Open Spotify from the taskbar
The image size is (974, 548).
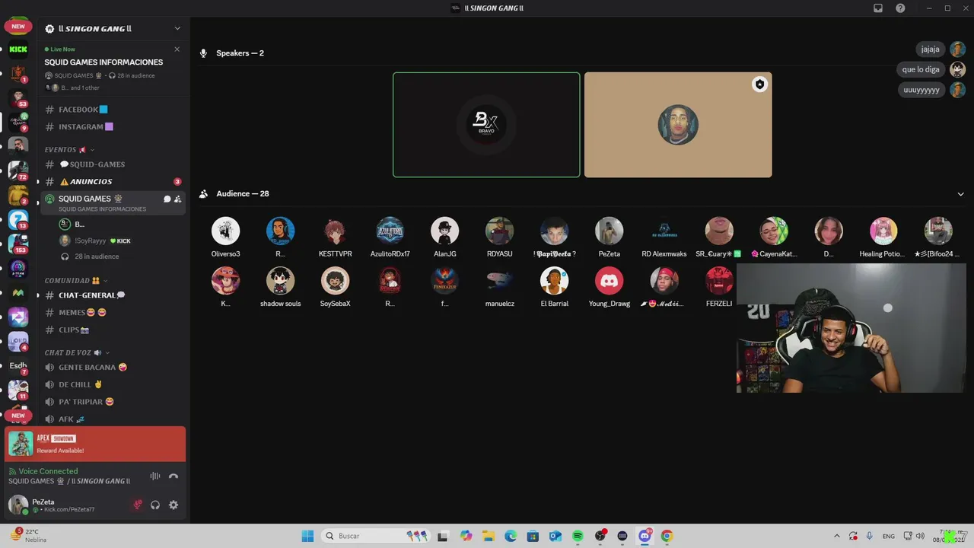tap(578, 536)
